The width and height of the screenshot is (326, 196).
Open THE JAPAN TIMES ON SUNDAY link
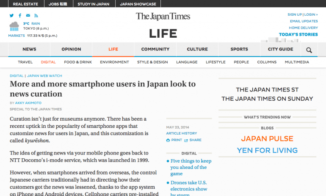[x=267, y=99]
